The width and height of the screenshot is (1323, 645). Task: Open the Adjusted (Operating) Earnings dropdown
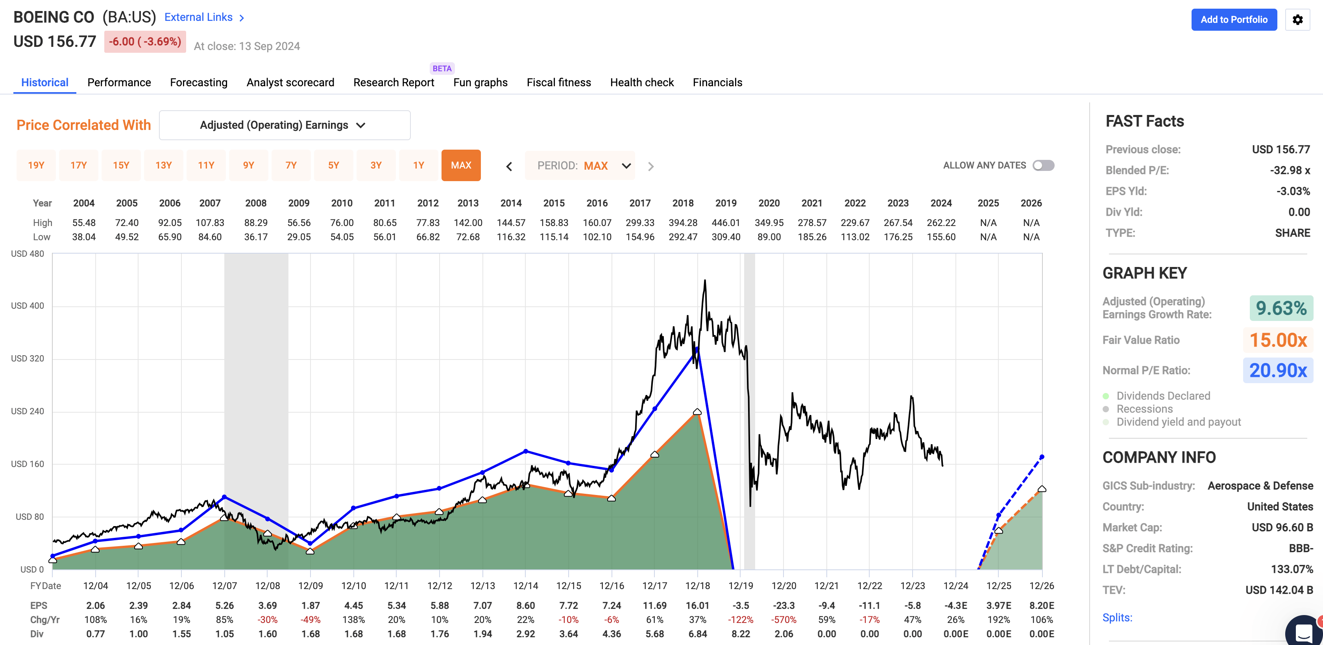pos(285,125)
